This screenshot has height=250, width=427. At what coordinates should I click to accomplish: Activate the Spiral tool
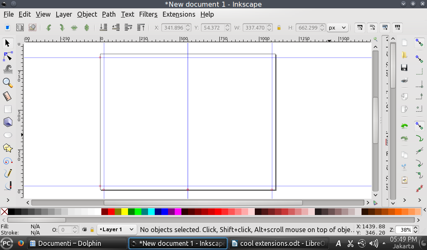click(x=8, y=161)
